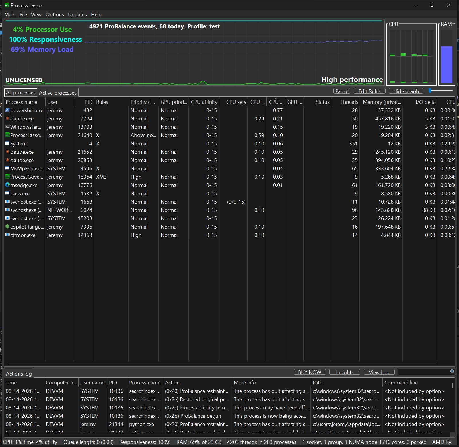Click the ProcessGovernor process icon

coord(7,177)
